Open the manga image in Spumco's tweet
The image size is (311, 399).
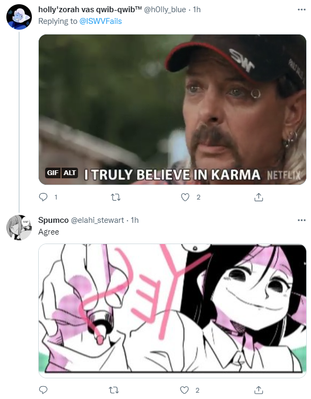coord(172,311)
